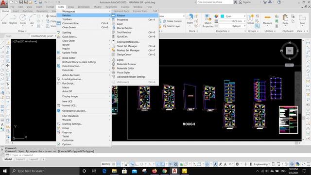
Task: Click the Multiline Text A icon in left toolbar
Action: (x=2, y=124)
